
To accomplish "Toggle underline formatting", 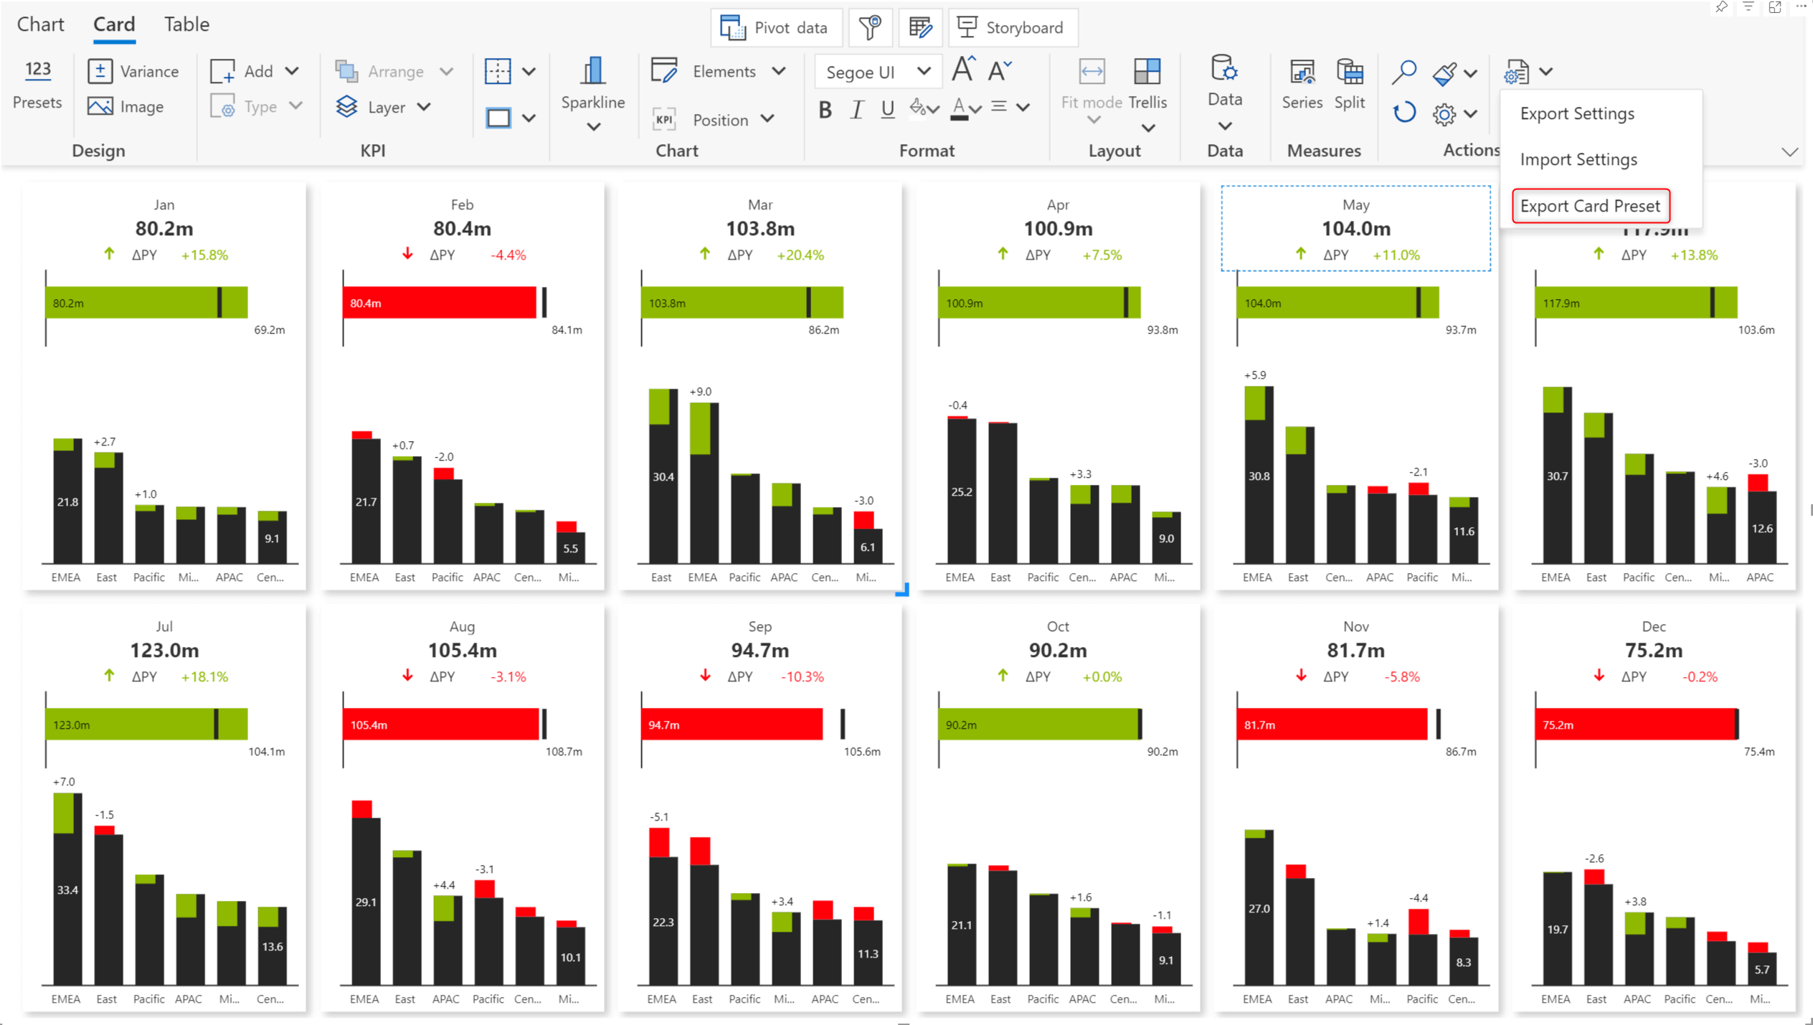I will (x=888, y=109).
